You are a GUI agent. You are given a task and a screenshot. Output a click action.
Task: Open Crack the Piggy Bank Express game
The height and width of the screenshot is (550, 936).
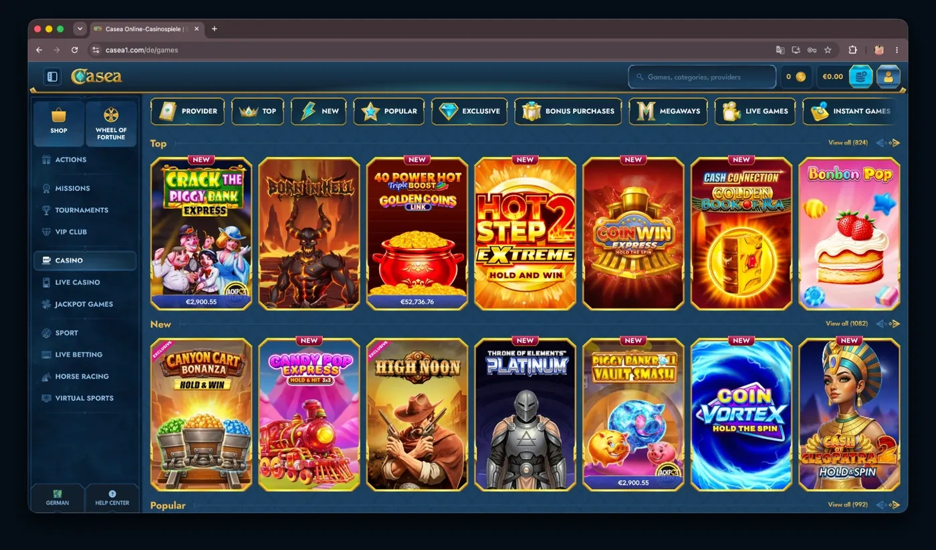point(201,234)
